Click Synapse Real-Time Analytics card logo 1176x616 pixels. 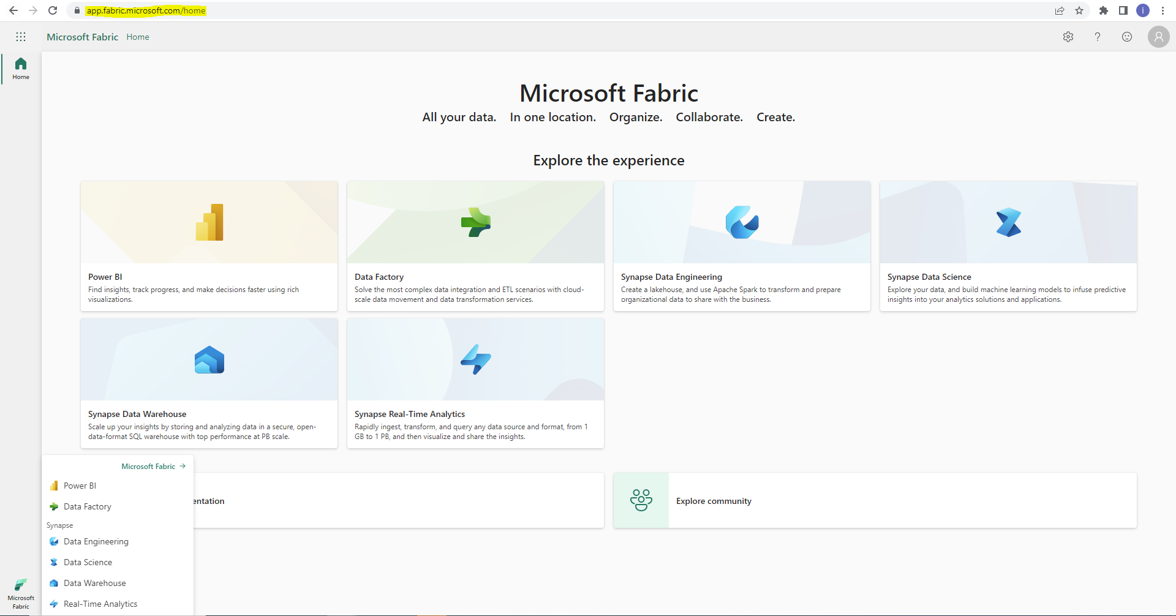(x=476, y=359)
